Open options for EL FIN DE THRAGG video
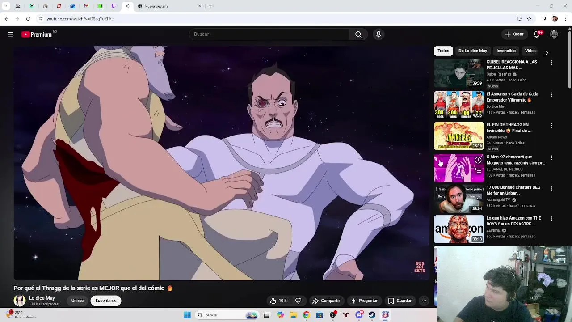572x322 pixels. click(551, 126)
